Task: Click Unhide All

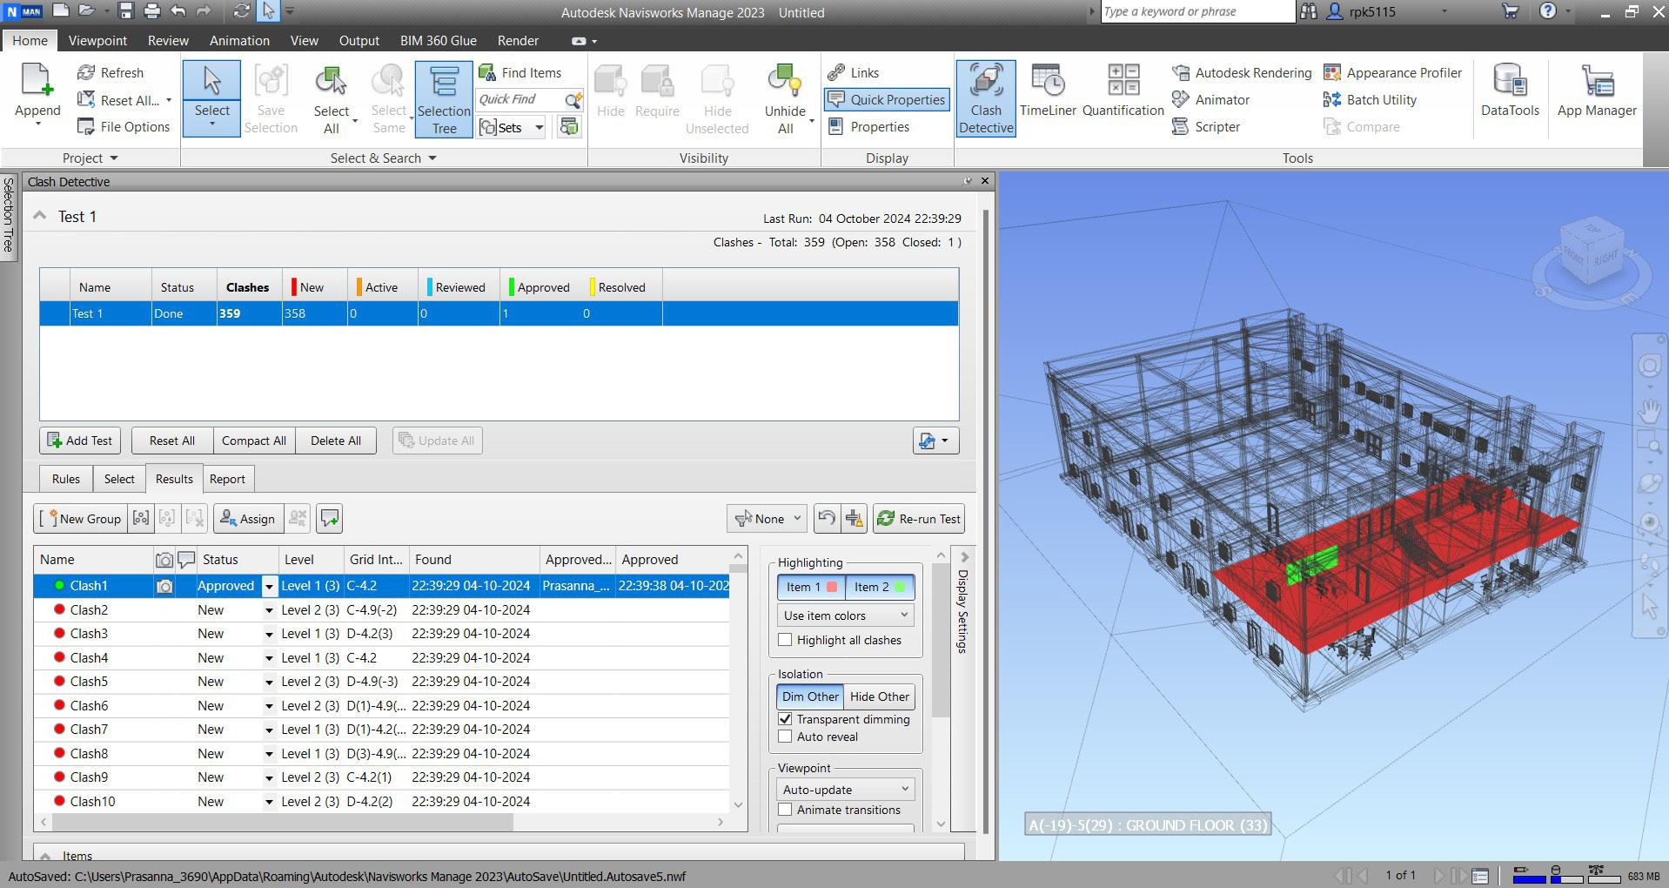Action: coord(785,98)
